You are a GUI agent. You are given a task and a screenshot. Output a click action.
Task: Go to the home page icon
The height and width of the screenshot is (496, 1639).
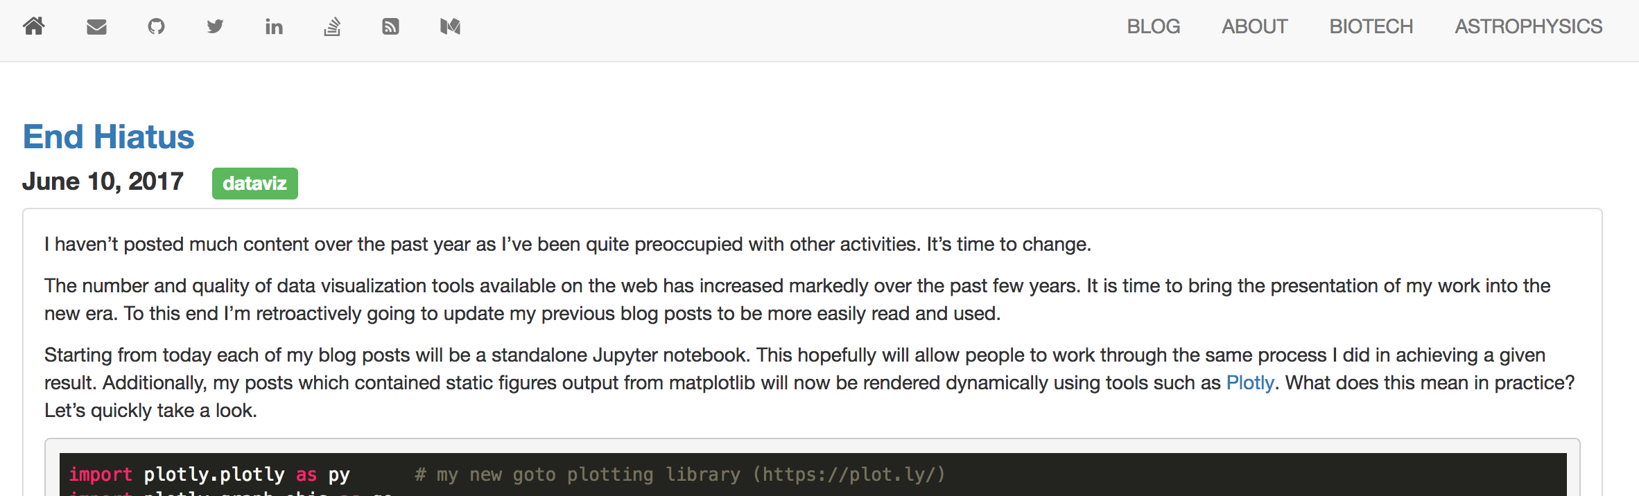tap(34, 26)
